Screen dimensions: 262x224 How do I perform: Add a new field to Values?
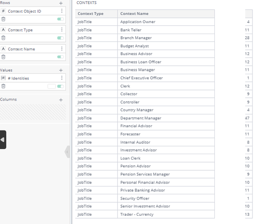click(x=61, y=70)
